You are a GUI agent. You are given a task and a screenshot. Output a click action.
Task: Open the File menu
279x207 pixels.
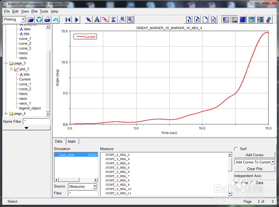(7, 11)
